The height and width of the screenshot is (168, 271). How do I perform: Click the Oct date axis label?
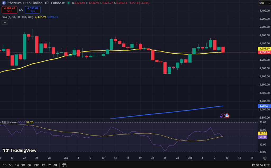(x=190, y=158)
